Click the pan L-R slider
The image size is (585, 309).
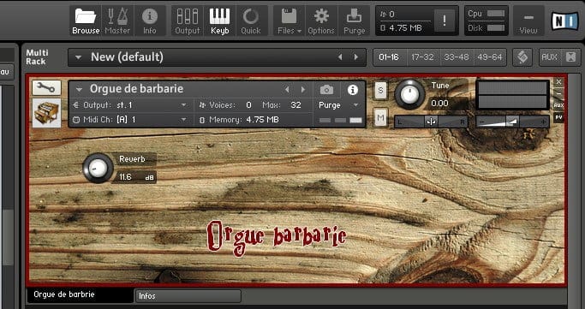pyautogui.click(x=431, y=122)
